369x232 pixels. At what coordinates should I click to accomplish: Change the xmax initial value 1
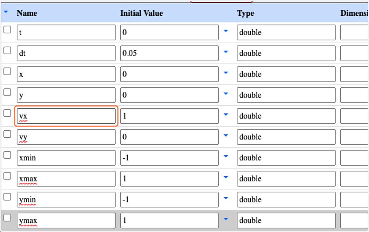point(169,179)
